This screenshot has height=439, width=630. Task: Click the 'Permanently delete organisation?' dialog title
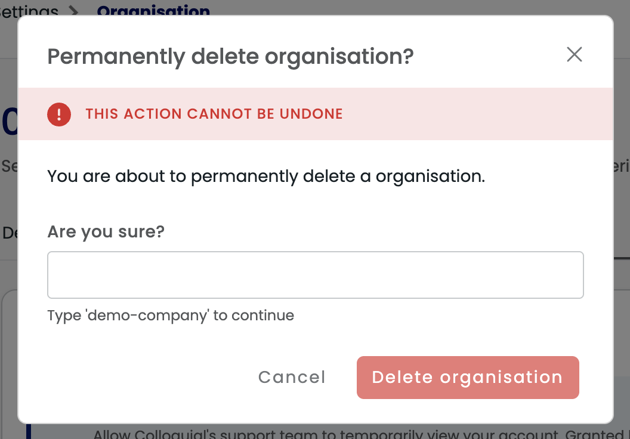(230, 56)
